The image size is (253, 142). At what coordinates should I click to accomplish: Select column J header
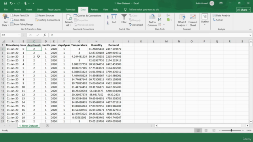click(x=128, y=41)
